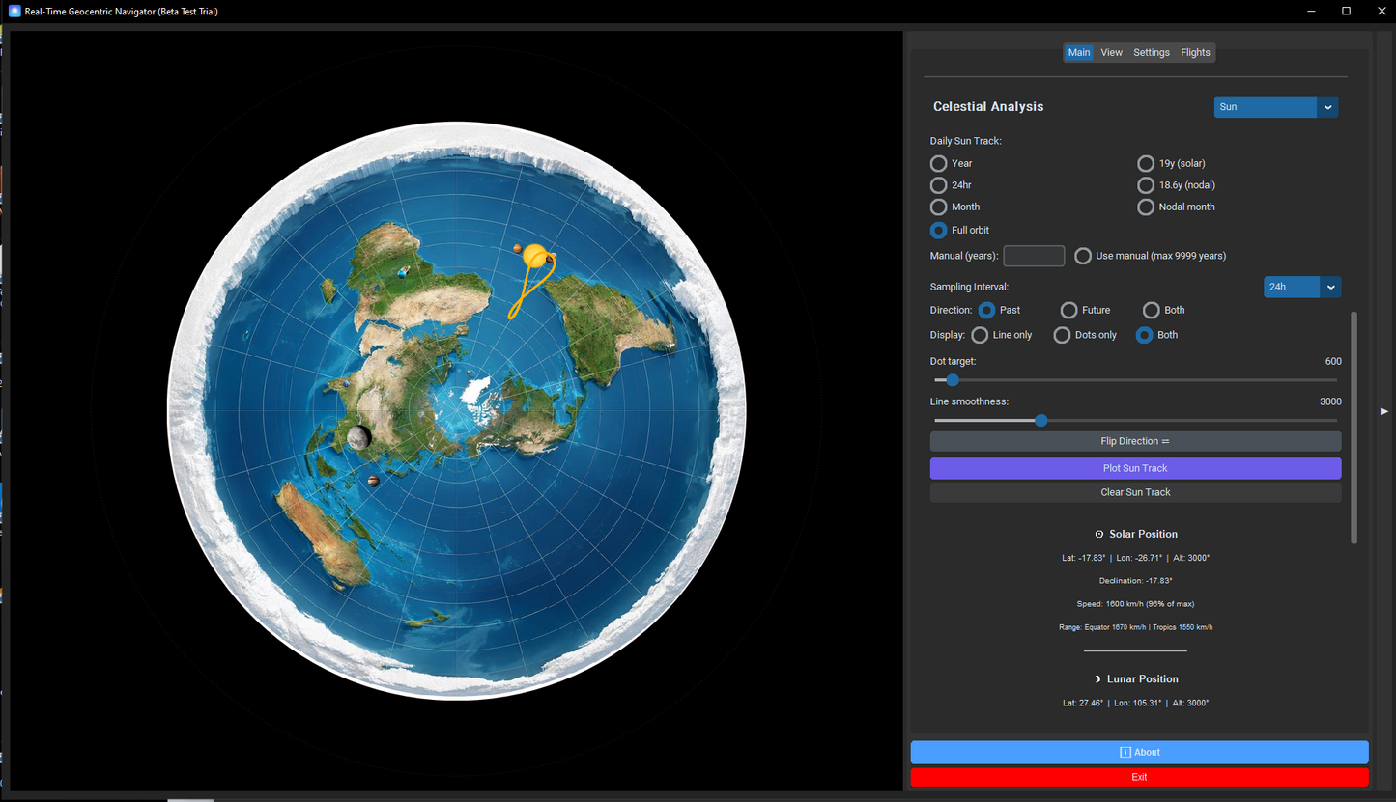Expand the collapsed panel using right-edge arrow
1396x802 pixels.
pyautogui.click(x=1384, y=411)
